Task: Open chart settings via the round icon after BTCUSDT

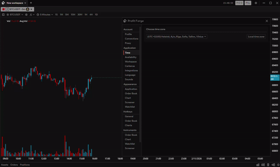Action: pos(26,15)
